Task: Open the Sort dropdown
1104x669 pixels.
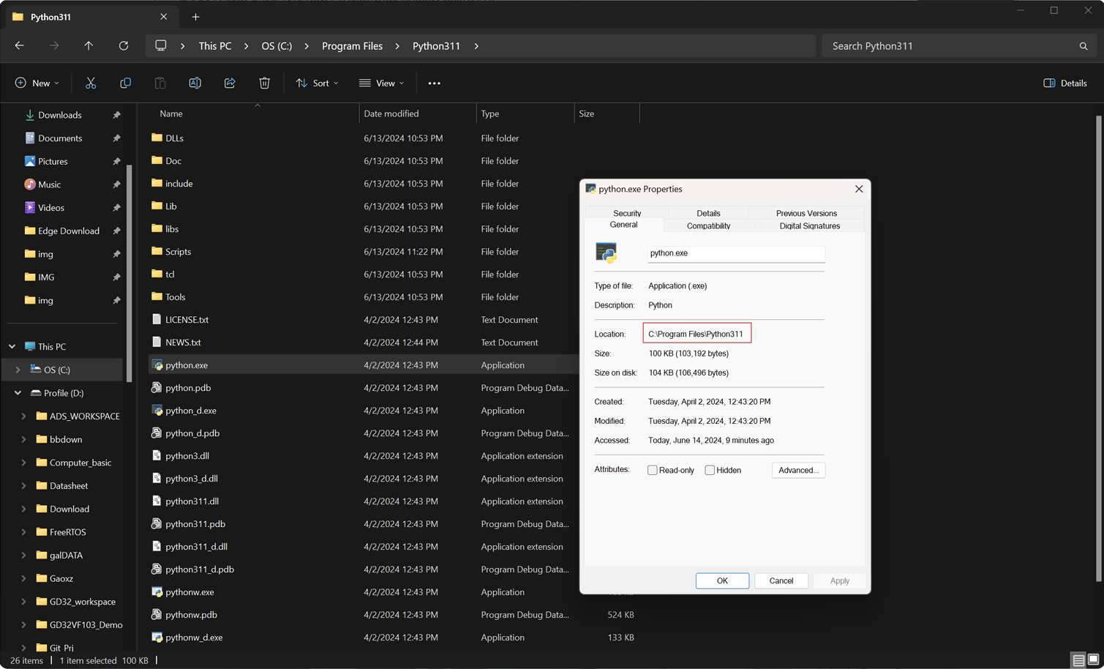Action: (317, 83)
